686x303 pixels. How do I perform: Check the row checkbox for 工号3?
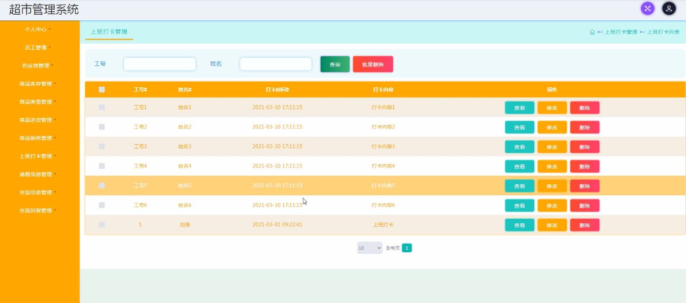tap(102, 147)
